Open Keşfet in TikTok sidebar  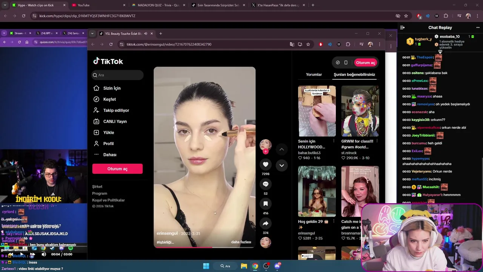pos(109,99)
